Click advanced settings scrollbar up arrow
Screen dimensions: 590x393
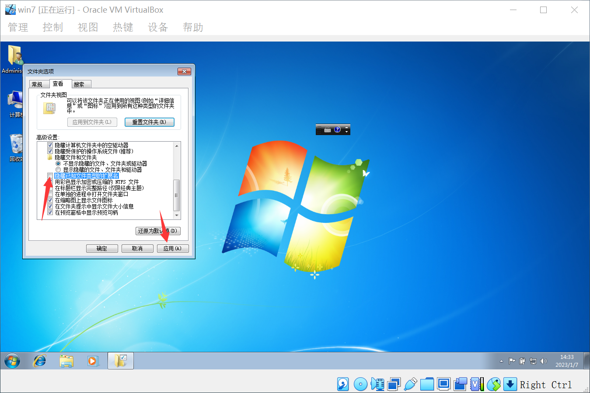pyautogui.click(x=177, y=146)
